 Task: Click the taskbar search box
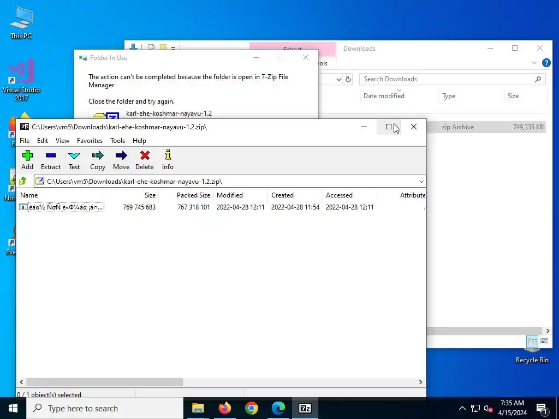105,408
